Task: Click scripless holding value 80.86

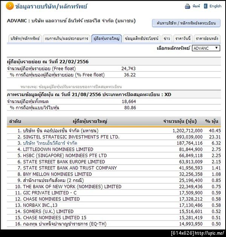Action: [x=130, y=108]
